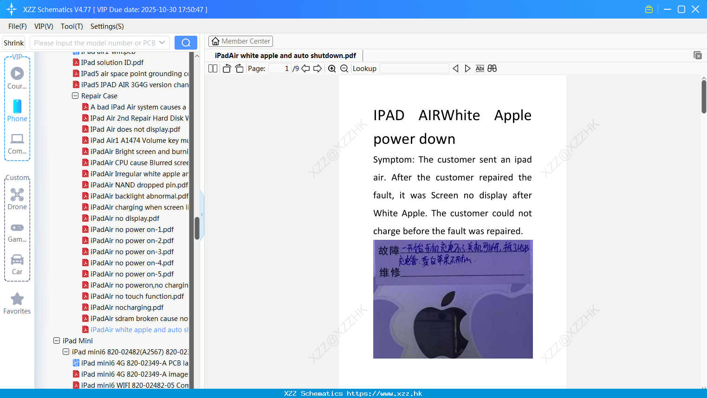Viewport: 707px width, 398px height.
Task: Click the Lookup text field
Action: pyautogui.click(x=414, y=69)
